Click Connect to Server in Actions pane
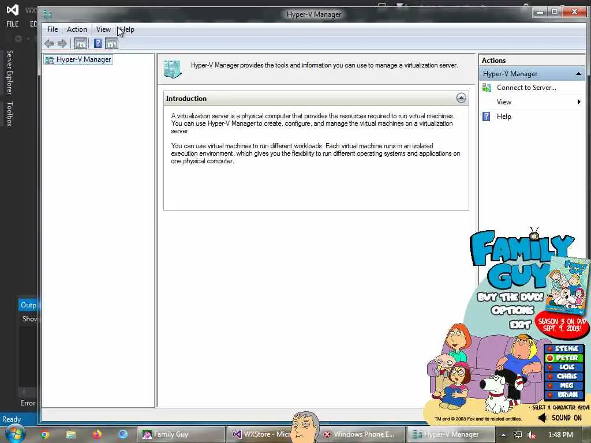 click(526, 88)
